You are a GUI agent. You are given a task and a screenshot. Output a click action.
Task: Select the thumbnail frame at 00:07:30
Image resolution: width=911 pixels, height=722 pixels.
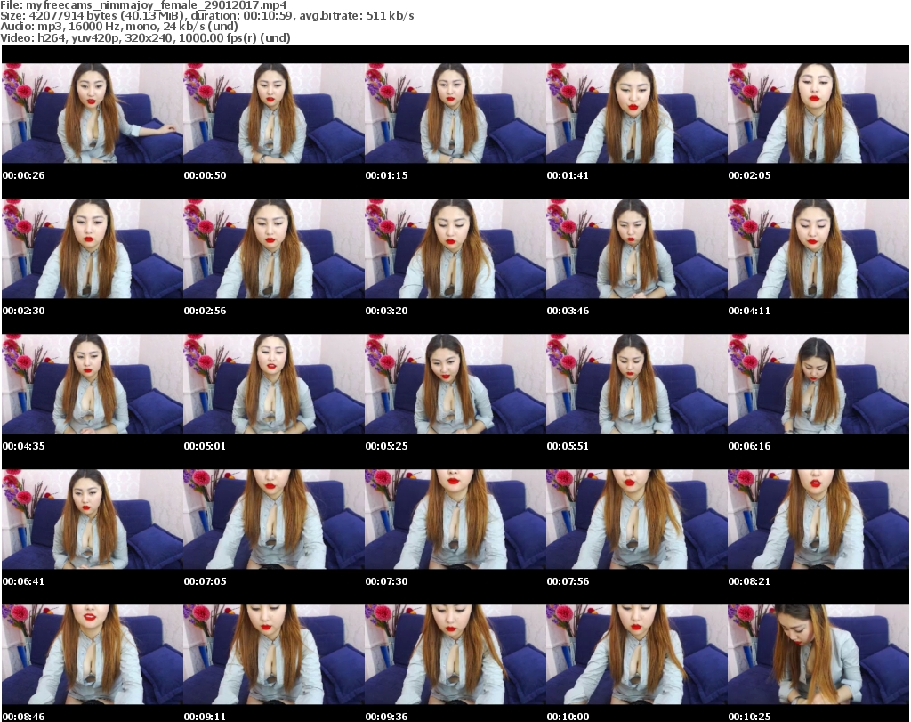(x=455, y=520)
